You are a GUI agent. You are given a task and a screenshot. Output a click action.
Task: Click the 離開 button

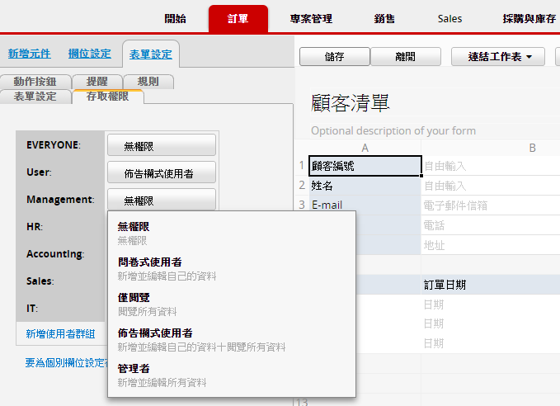405,56
